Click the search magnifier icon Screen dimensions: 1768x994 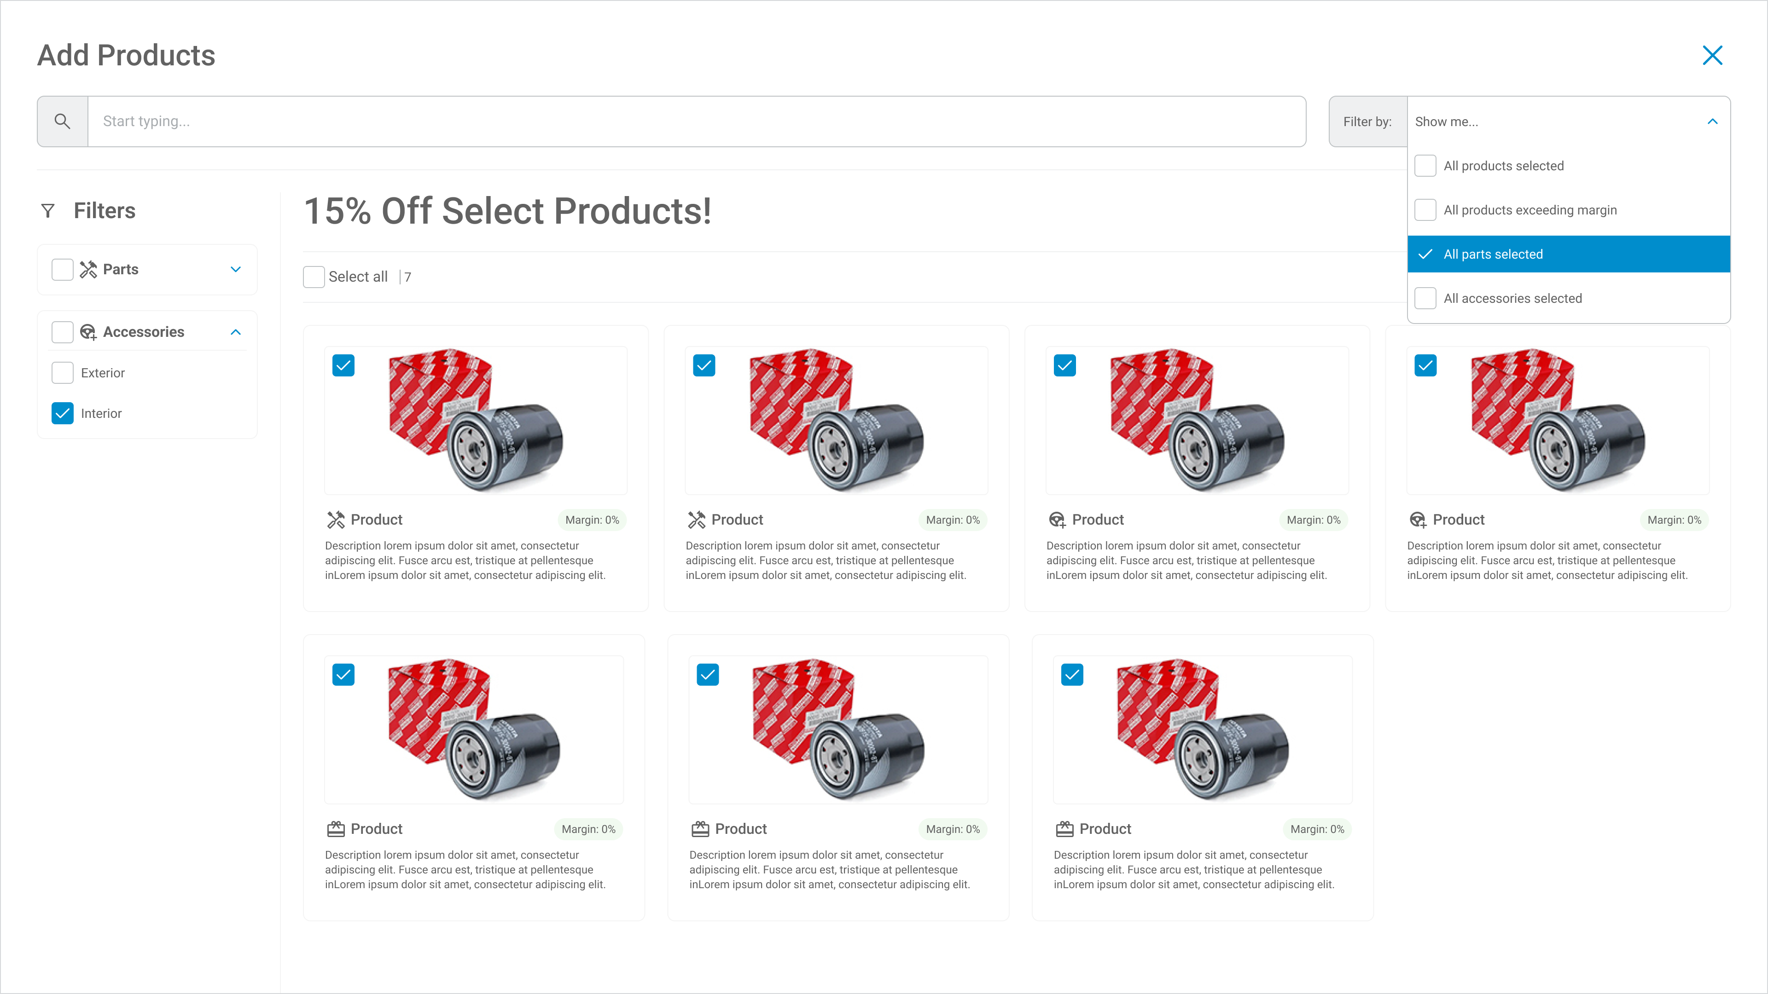tap(63, 121)
